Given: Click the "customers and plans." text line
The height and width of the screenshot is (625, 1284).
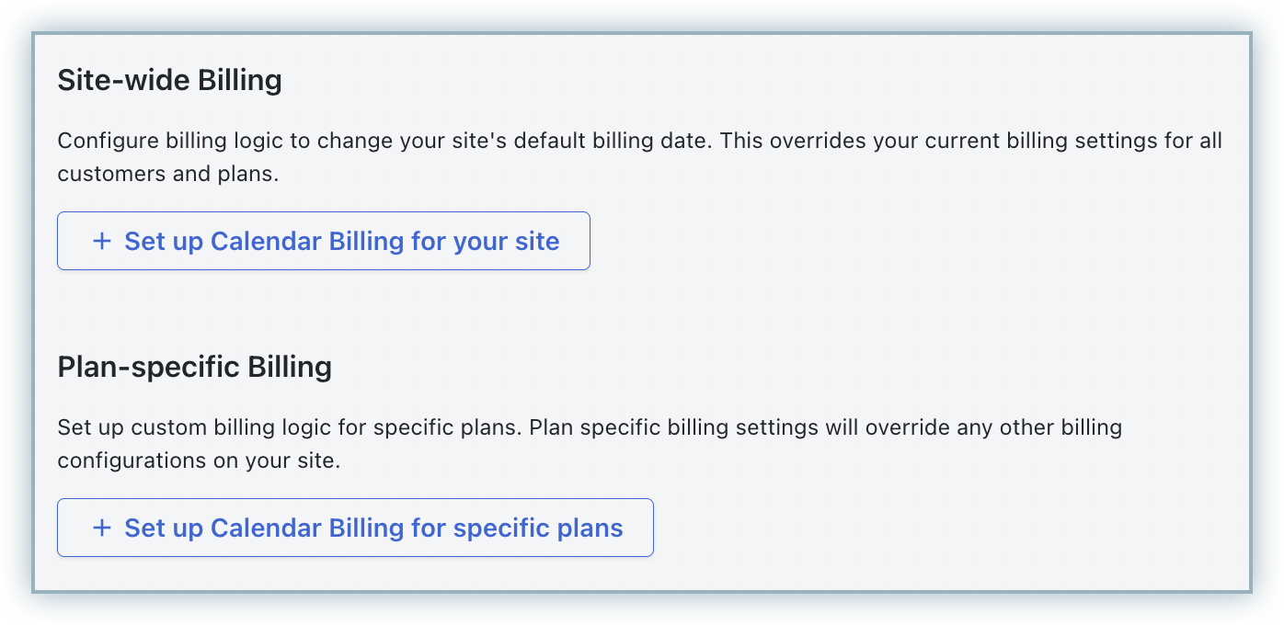Looking at the screenshot, I should (x=167, y=173).
